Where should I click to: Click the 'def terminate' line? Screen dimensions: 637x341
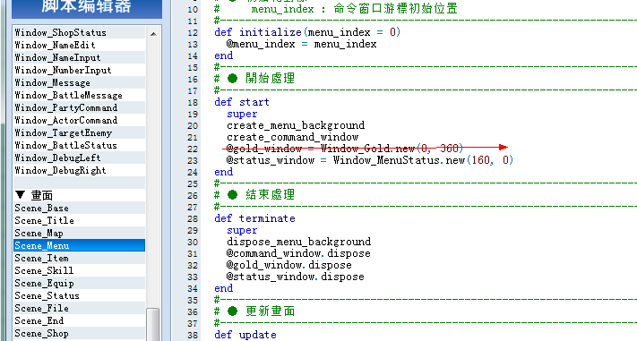coord(254,218)
